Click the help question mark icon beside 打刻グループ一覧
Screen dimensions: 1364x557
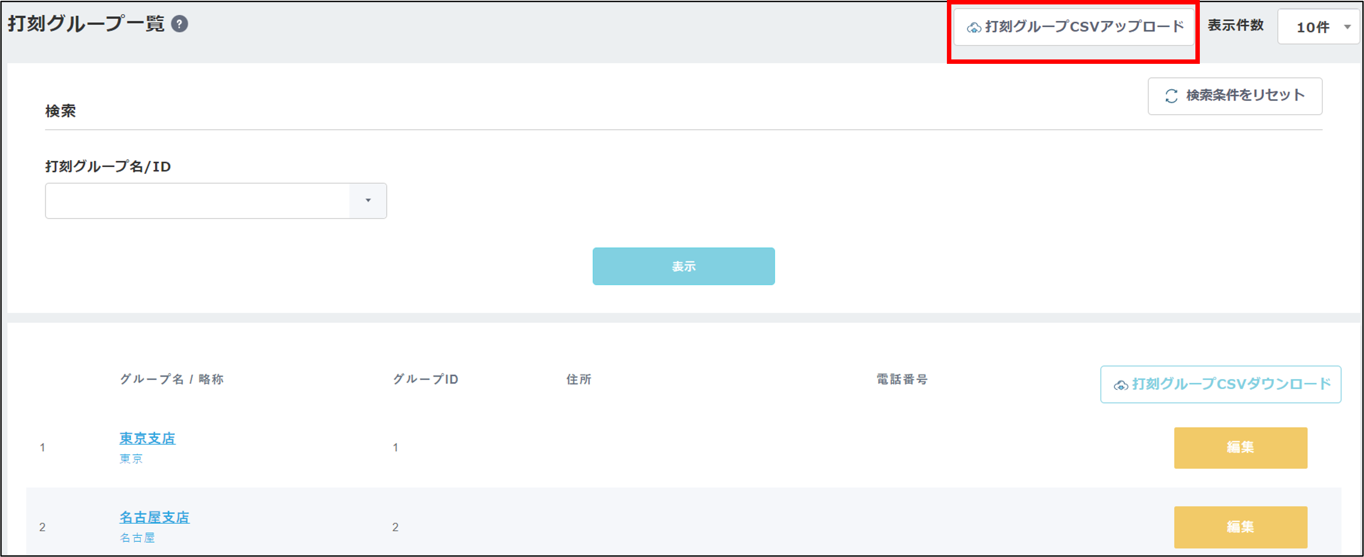180,24
